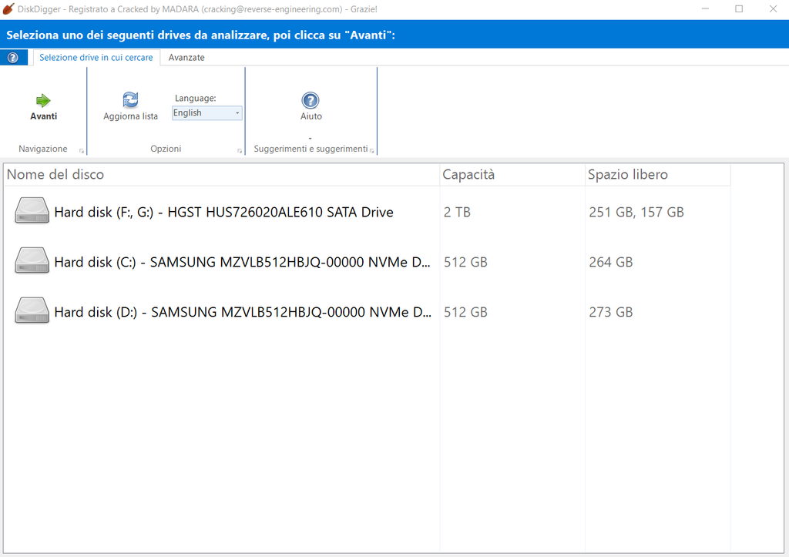Image resolution: width=789 pixels, height=557 pixels.
Task: Minimize the DiskDigger window
Action: (705, 9)
